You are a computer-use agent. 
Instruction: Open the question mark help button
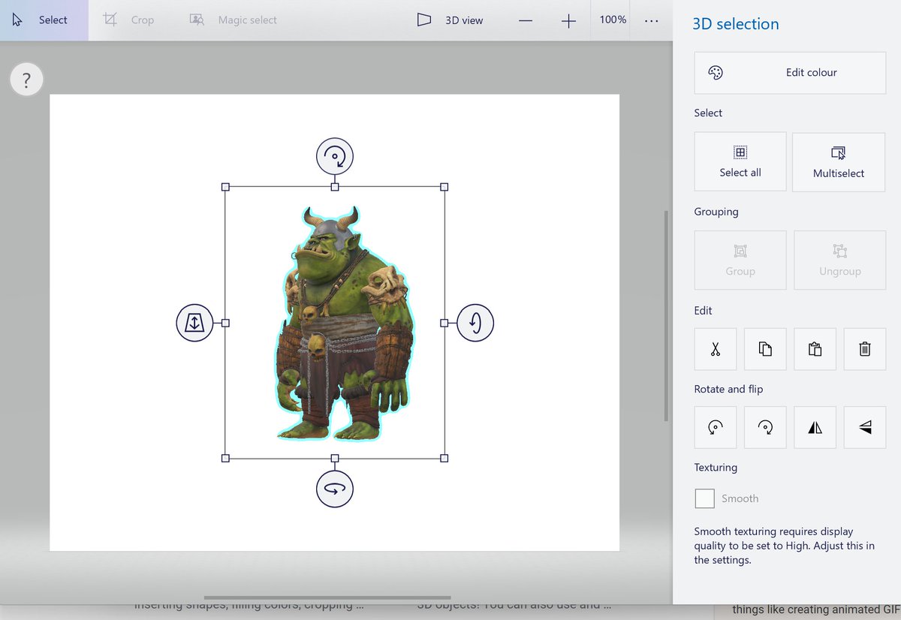pos(26,79)
